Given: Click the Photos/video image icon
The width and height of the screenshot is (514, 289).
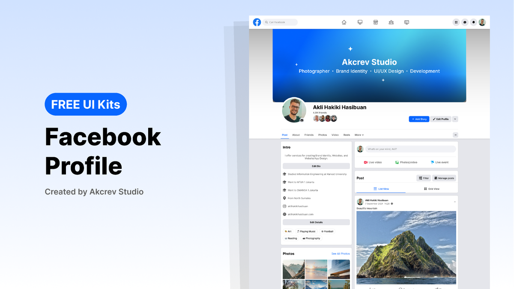Looking at the screenshot, I should tap(397, 162).
